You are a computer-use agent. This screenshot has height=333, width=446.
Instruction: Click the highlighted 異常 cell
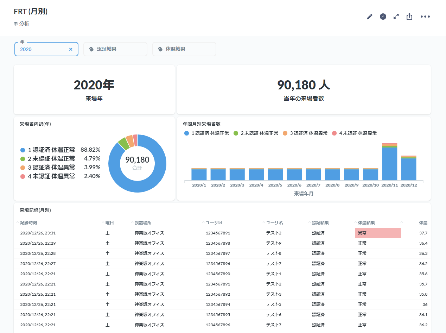coord(378,233)
